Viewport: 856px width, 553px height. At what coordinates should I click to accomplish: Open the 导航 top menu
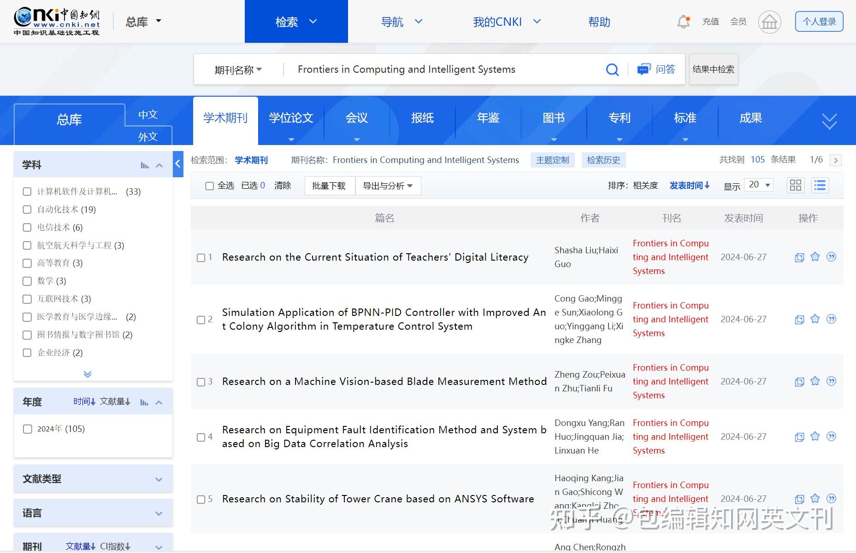(401, 22)
